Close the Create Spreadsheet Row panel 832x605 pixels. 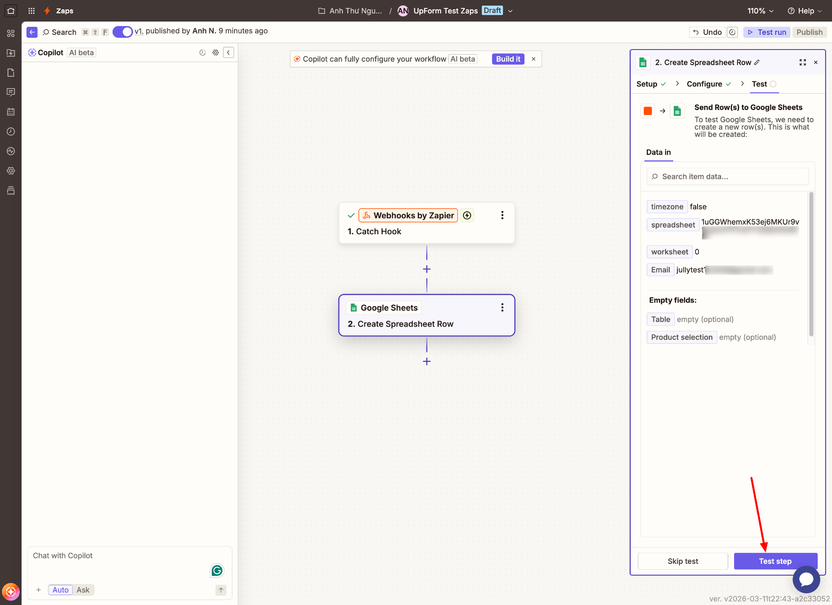pos(816,62)
